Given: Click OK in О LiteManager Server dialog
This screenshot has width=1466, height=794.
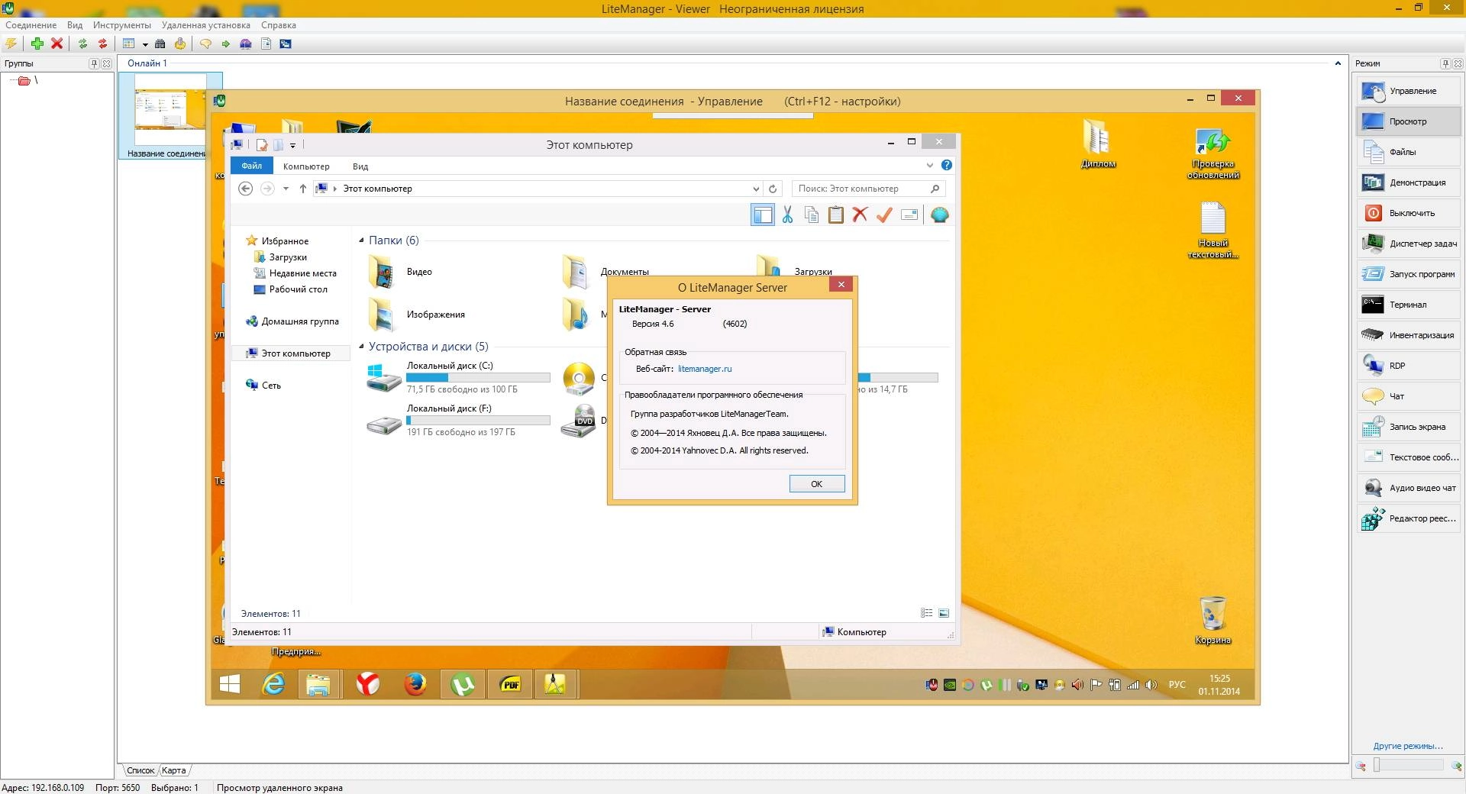Looking at the screenshot, I should pyautogui.click(x=816, y=484).
